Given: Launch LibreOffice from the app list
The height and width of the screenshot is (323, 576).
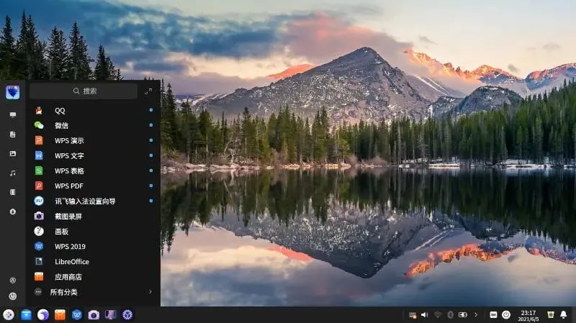Looking at the screenshot, I should tap(94, 261).
